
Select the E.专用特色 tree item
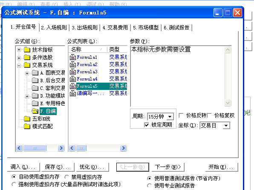coord(53,104)
